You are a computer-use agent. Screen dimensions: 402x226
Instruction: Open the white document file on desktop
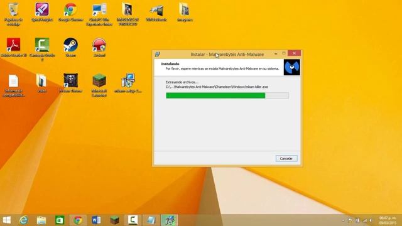click(x=13, y=85)
